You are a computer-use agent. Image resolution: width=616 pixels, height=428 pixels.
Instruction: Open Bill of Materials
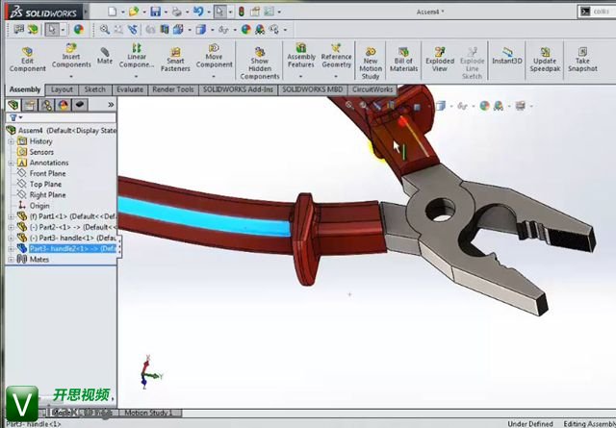pos(403,60)
